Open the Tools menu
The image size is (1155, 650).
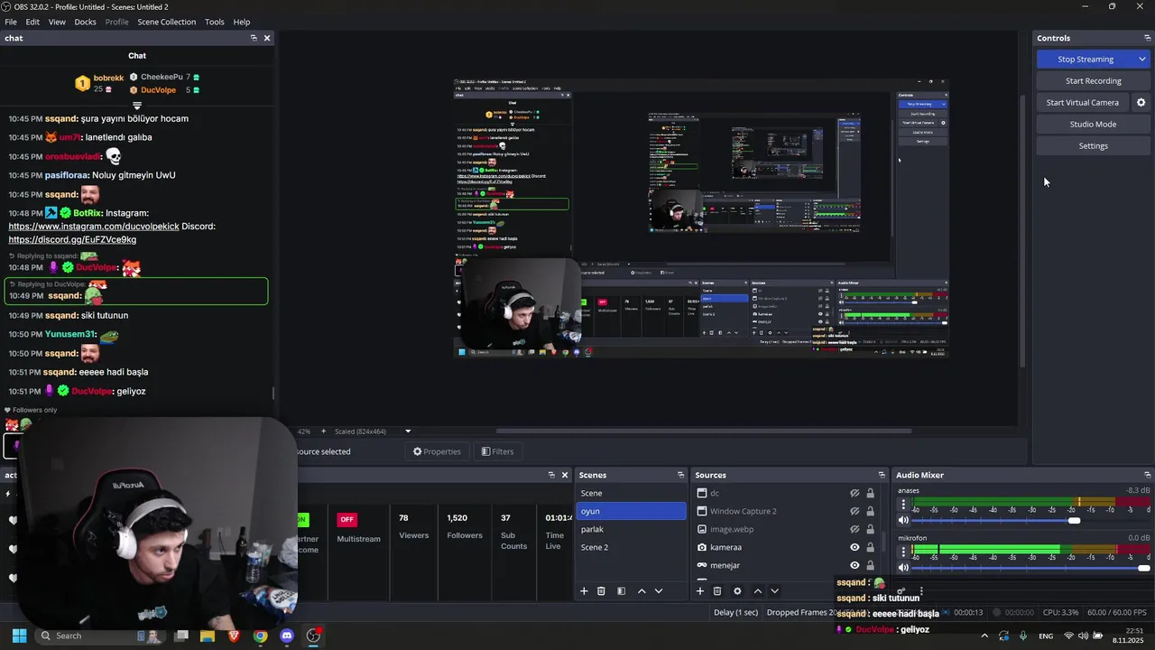(x=215, y=22)
